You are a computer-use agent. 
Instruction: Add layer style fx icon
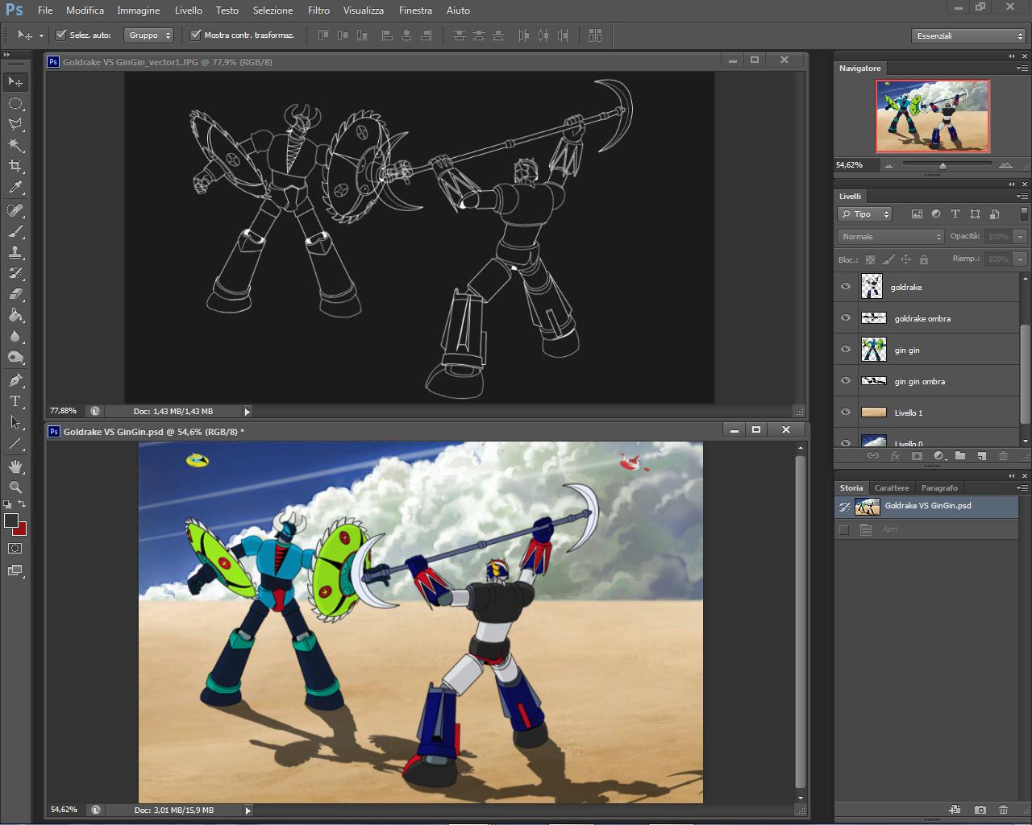point(895,456)
